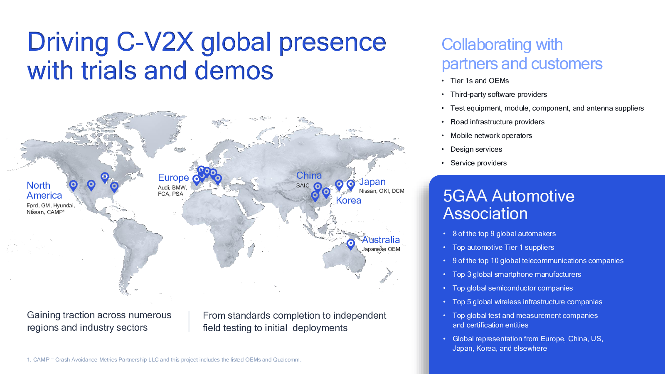The image size is (665, 374).
Task: Click '9 of the top 10 global telecommunications companies'
Action: click(538, 261)
